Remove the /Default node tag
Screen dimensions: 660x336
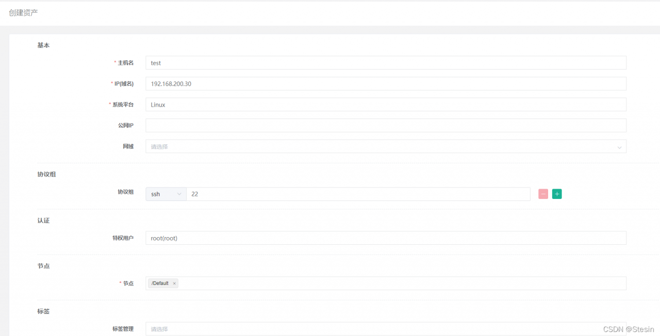pos(174,283)
